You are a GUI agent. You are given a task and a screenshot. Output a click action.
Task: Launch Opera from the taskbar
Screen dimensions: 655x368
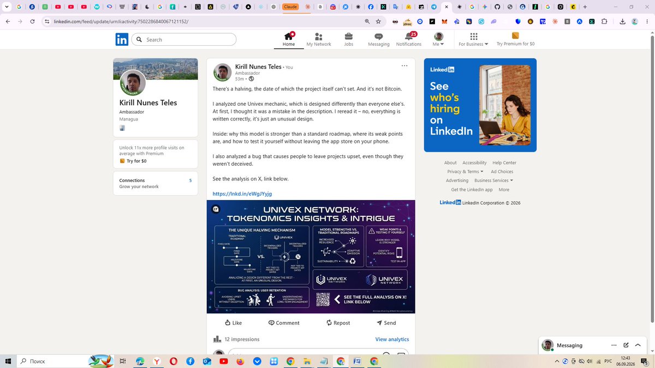173,361
